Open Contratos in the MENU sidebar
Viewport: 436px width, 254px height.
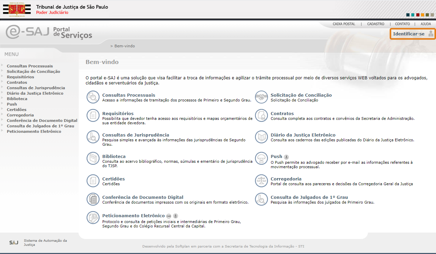[x=17, y=82]
